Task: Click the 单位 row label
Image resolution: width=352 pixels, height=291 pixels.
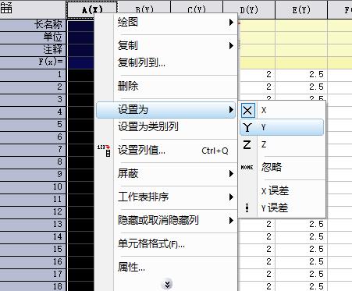Action: (33, 37)
